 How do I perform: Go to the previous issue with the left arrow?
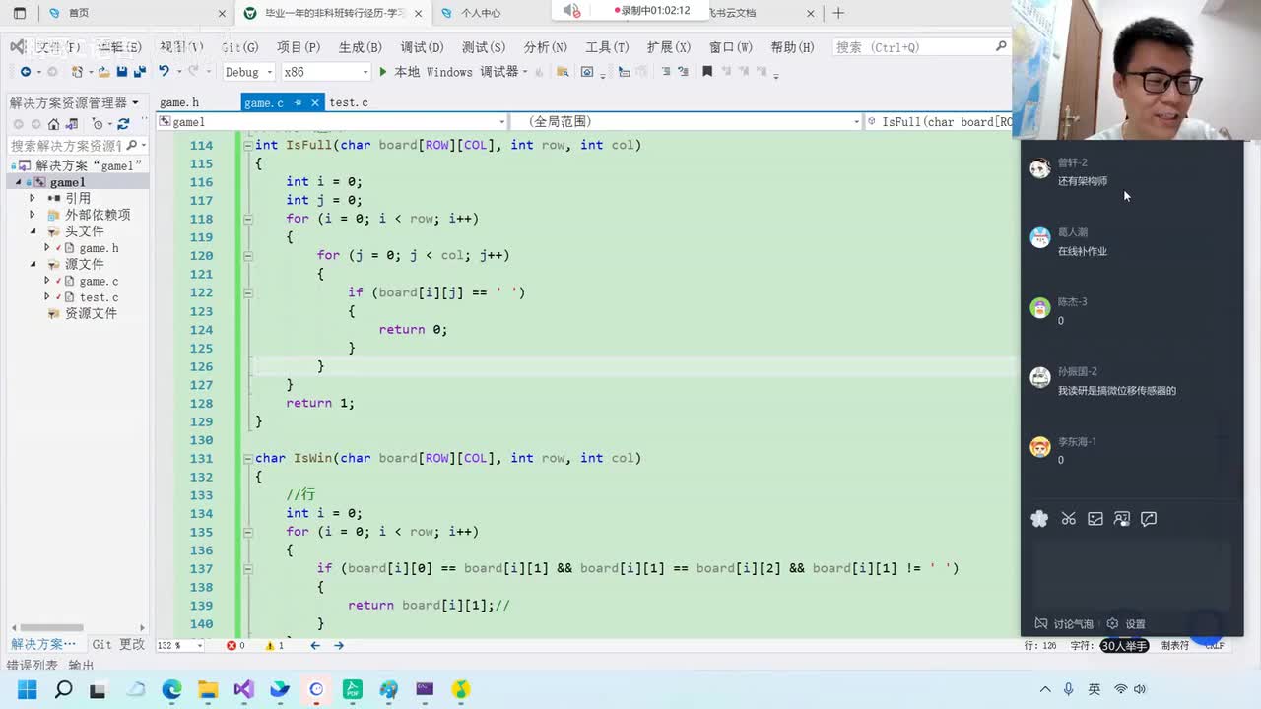[315, 646]
